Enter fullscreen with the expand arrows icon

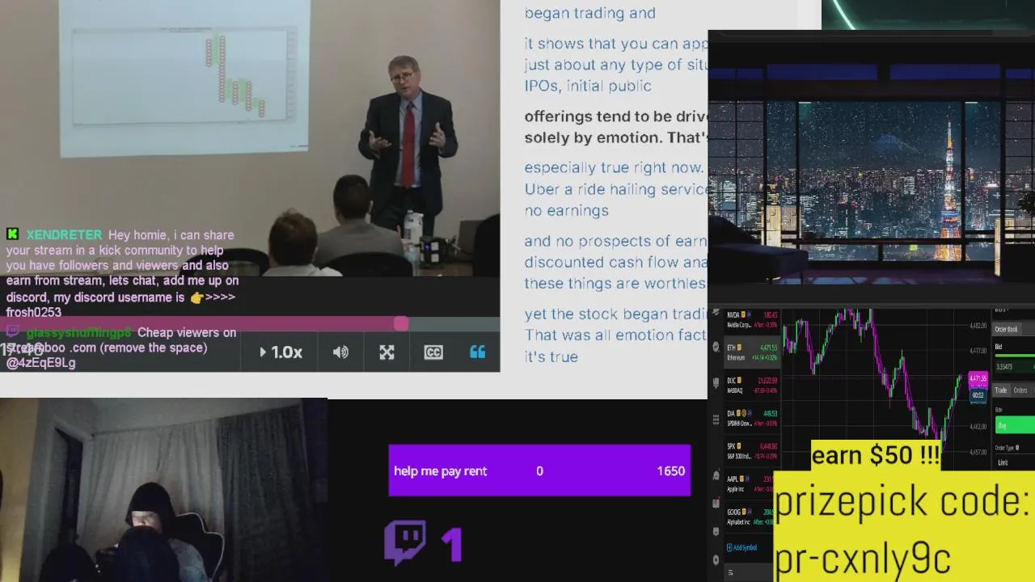[x=387, y=352]
